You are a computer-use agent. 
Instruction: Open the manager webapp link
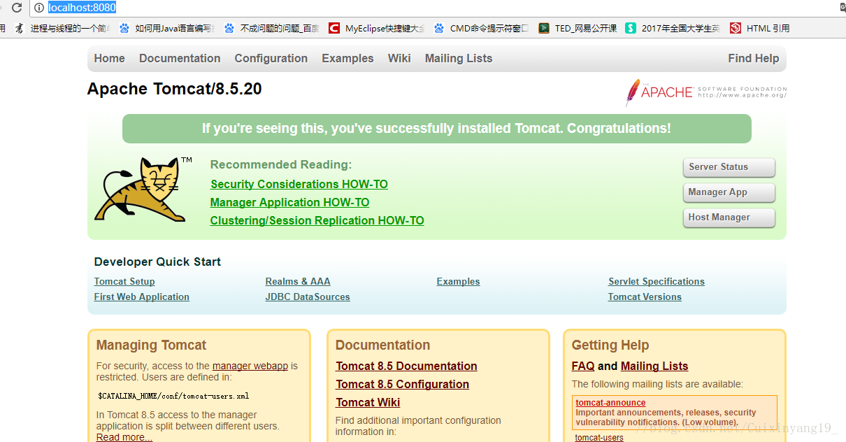[250, 366]
